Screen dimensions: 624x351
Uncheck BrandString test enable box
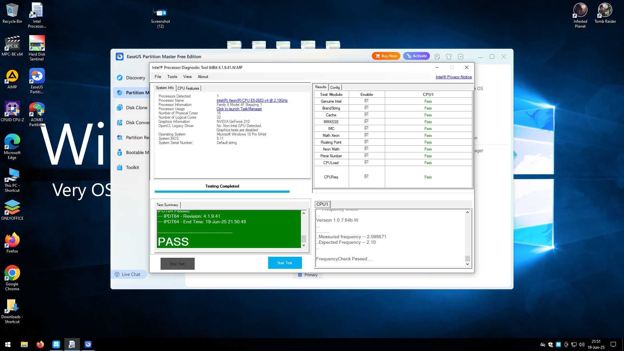click(366, 108)
